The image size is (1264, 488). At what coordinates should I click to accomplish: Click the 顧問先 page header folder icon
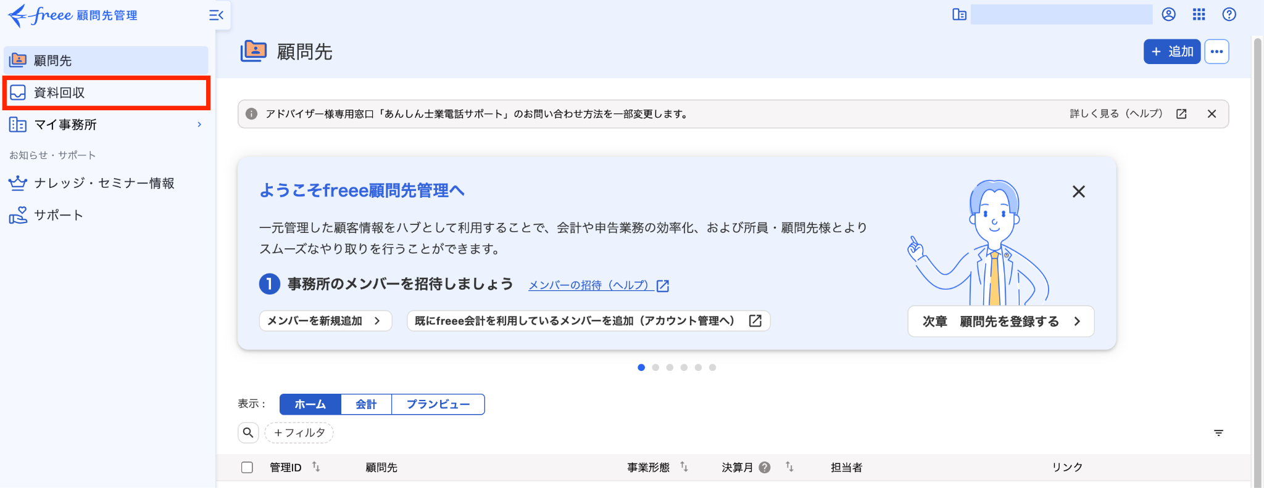click(253, 51)
